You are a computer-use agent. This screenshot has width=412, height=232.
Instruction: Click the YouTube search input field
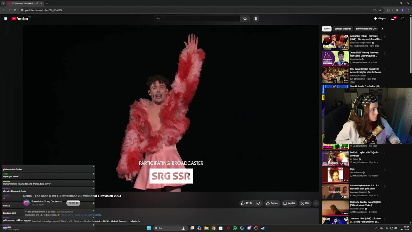196,18
